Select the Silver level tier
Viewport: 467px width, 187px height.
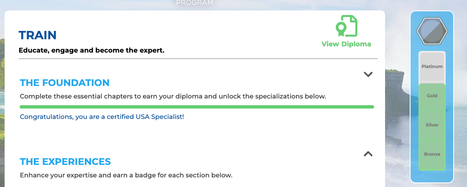[x=432, y=125]
